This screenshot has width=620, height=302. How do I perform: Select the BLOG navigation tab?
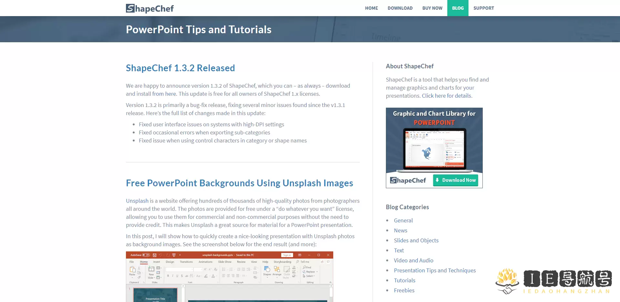458,8
